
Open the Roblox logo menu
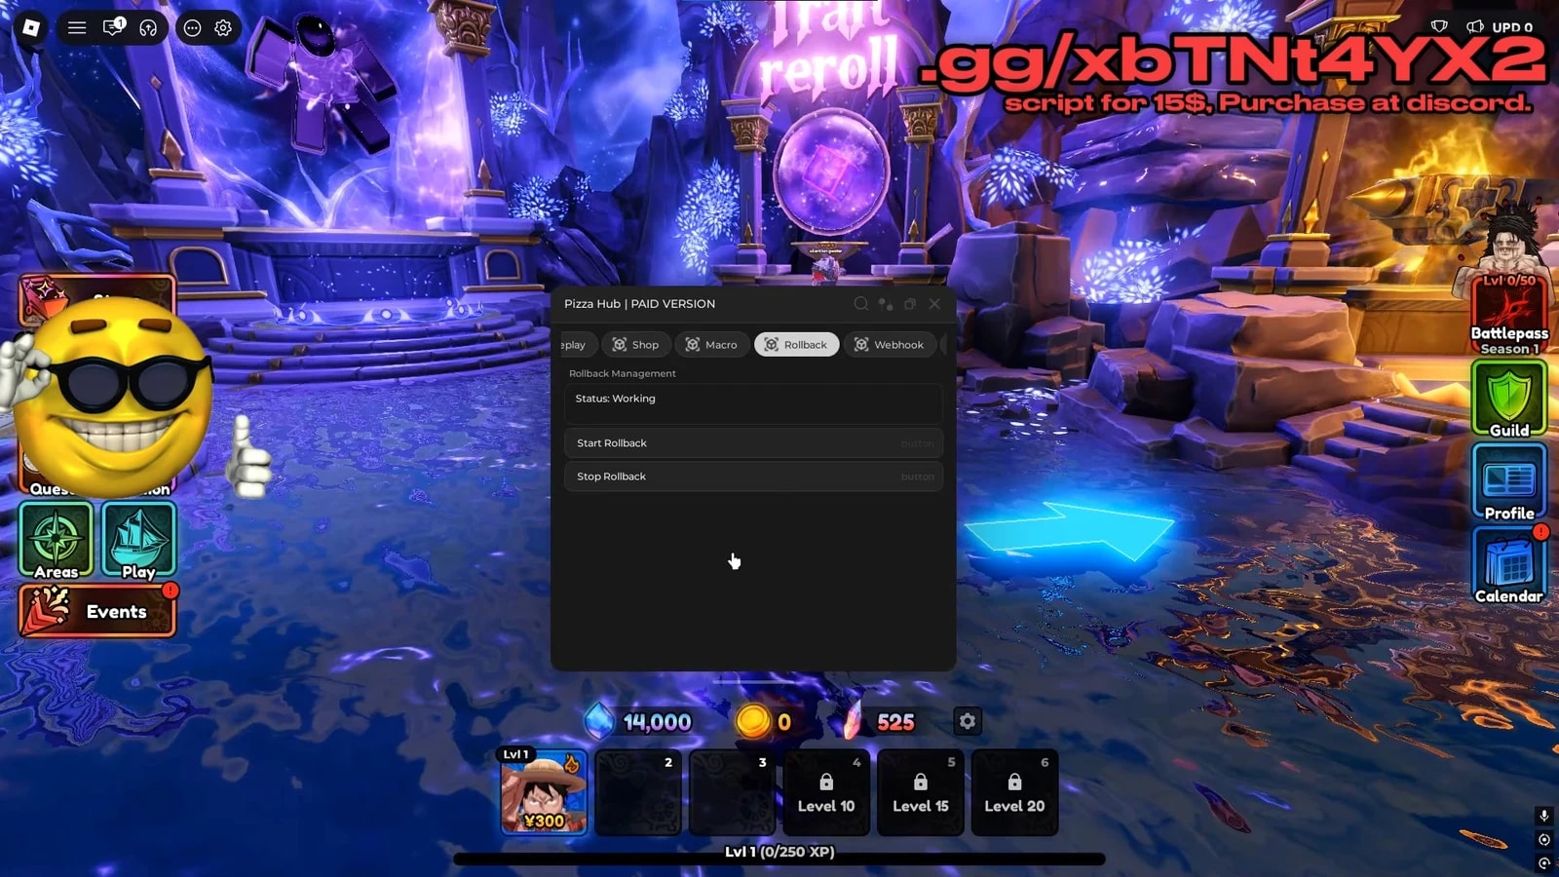coord(31,27)
